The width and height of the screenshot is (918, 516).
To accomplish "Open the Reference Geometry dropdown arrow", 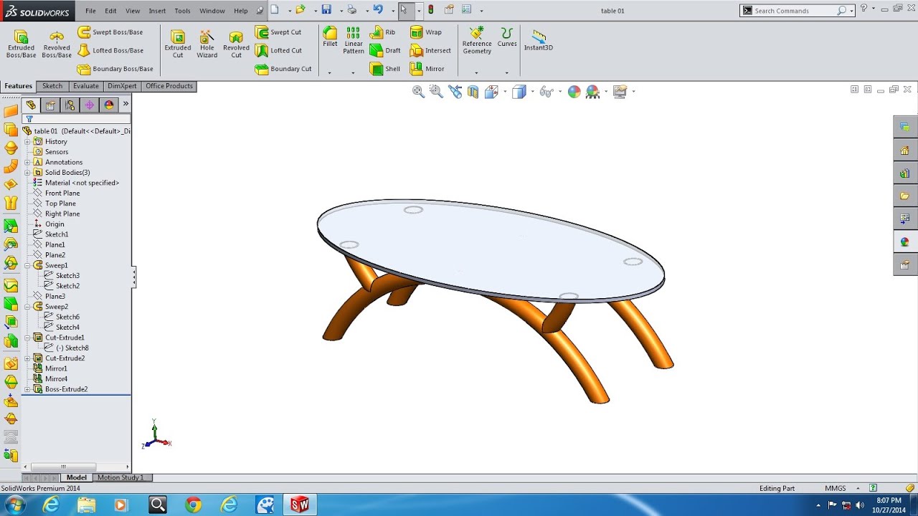I will click(476, 72).
